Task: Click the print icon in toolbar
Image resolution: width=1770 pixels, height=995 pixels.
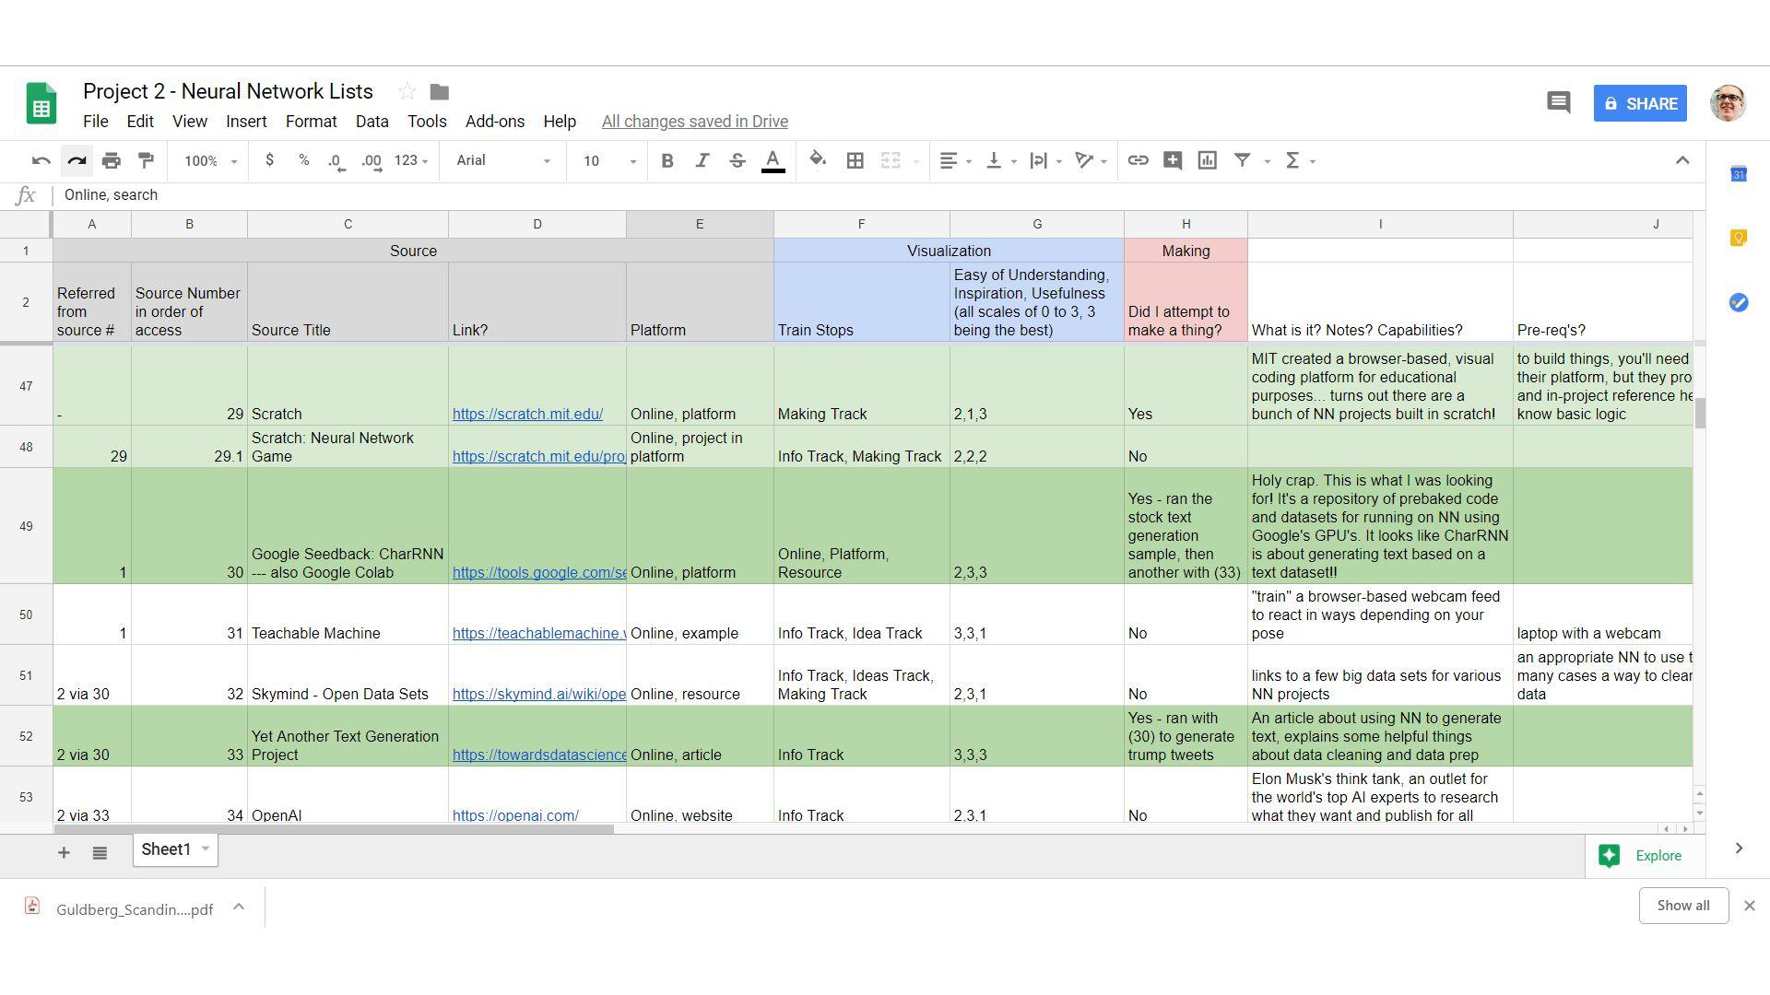Action: pyautogui.click(x=112, y=160)
